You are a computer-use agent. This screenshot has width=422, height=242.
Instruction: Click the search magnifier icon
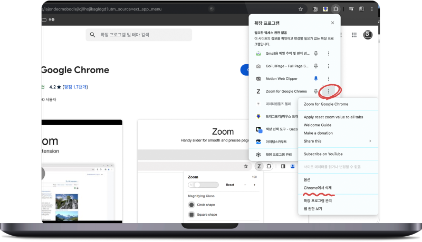point(92,35)
